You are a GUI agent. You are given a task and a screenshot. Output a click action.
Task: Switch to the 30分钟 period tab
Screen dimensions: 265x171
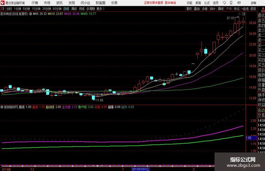click(x=47, y=9)
